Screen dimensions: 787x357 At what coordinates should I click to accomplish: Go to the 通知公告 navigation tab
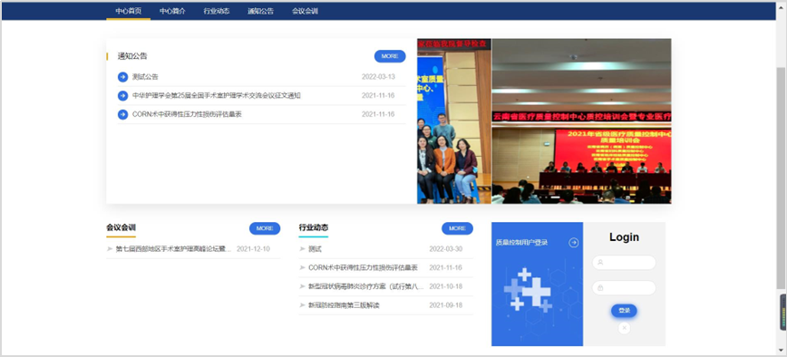260,11
